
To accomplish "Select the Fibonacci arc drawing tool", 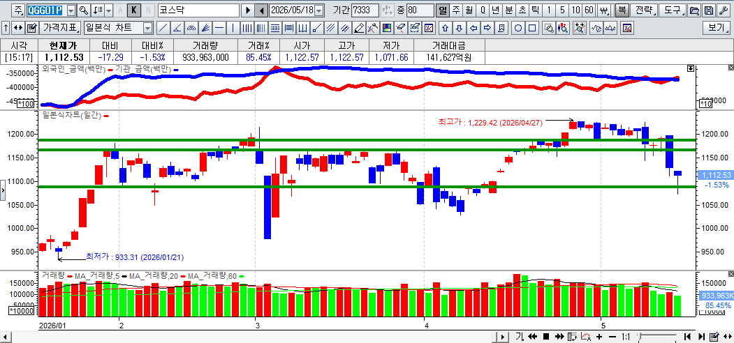I will point(191,29).
